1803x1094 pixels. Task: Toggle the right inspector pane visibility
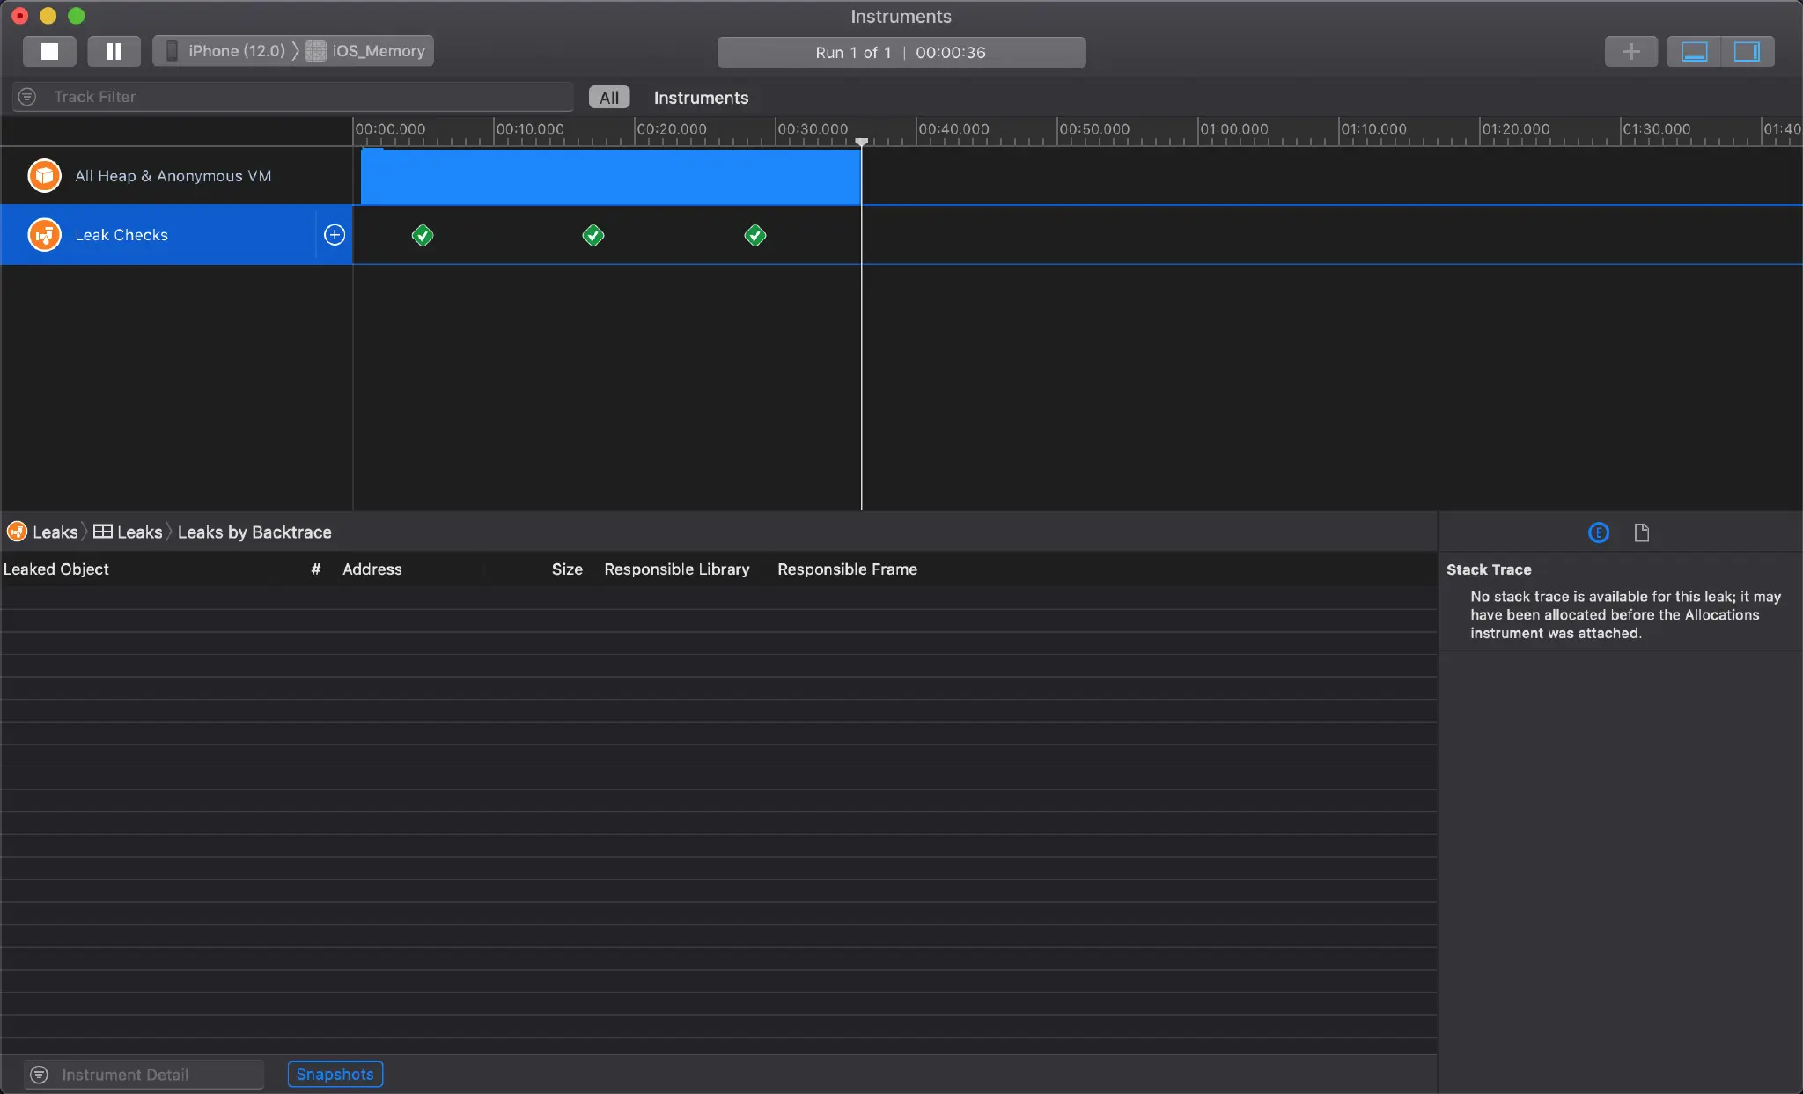[x=1747, y=51]
